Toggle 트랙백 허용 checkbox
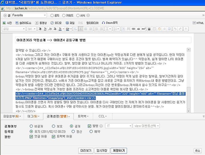This screenshot has height=155, width=205. tap(54, 137)
